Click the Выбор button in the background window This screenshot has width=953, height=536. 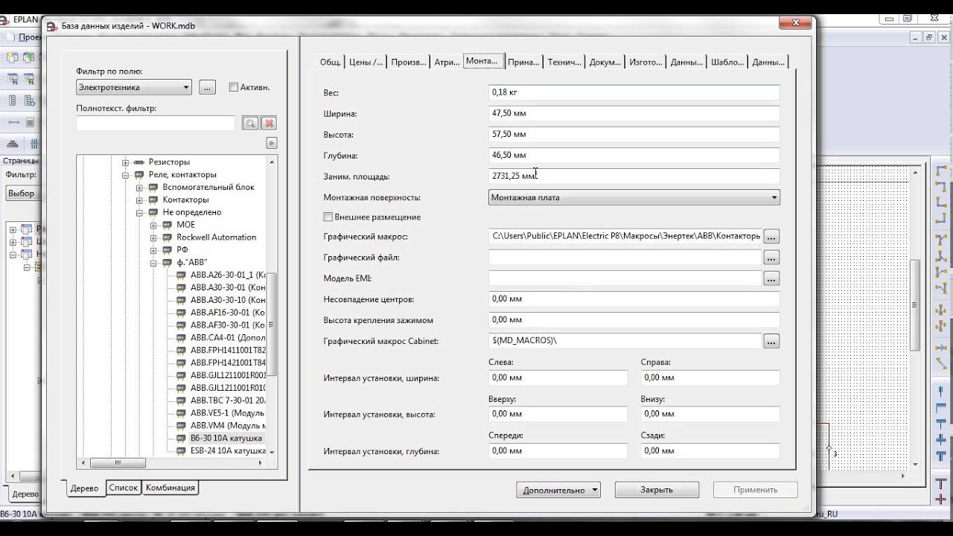pyautogui.click(x=21, y=193)
